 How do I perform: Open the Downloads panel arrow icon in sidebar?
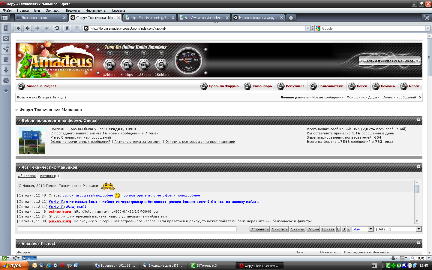[6, 70]
